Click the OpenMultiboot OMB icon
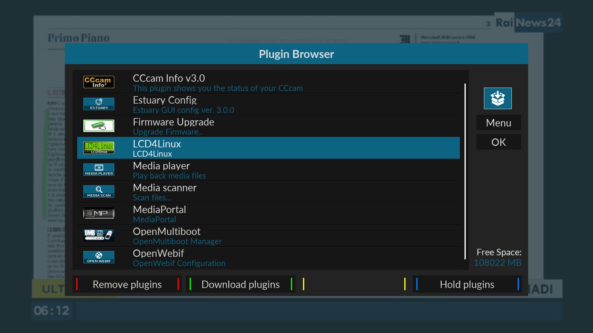 click(99, 235)
